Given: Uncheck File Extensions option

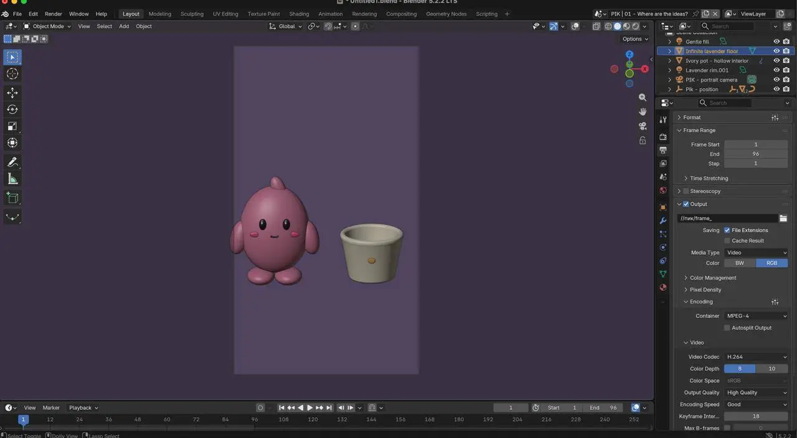Looking at the screenshot, I should [727, 231].
